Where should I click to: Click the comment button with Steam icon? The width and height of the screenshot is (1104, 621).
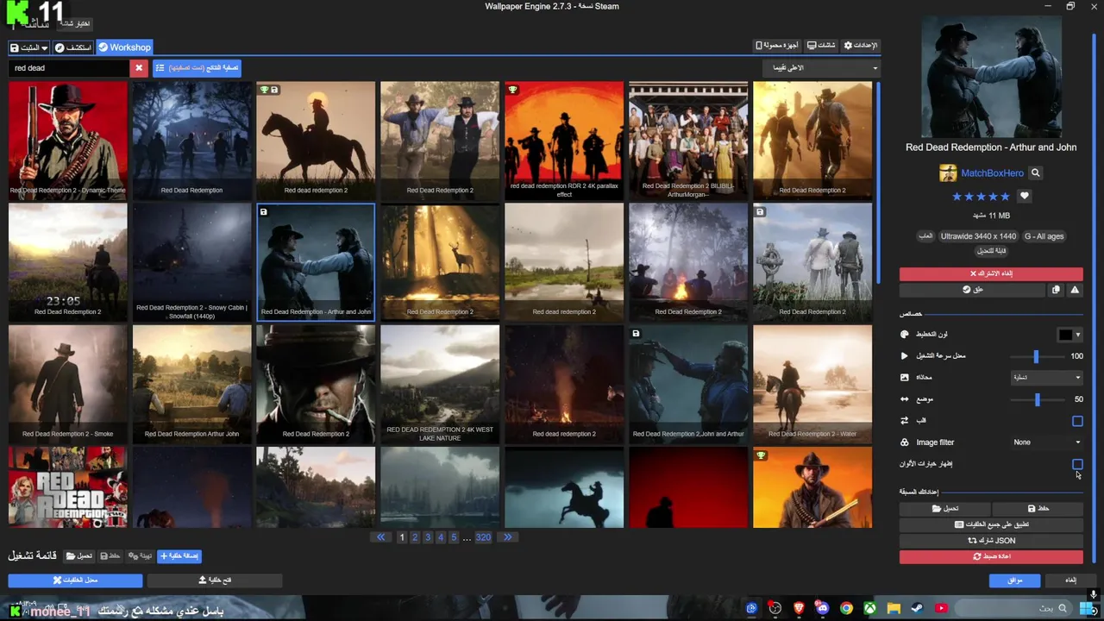tap(973, 290)
